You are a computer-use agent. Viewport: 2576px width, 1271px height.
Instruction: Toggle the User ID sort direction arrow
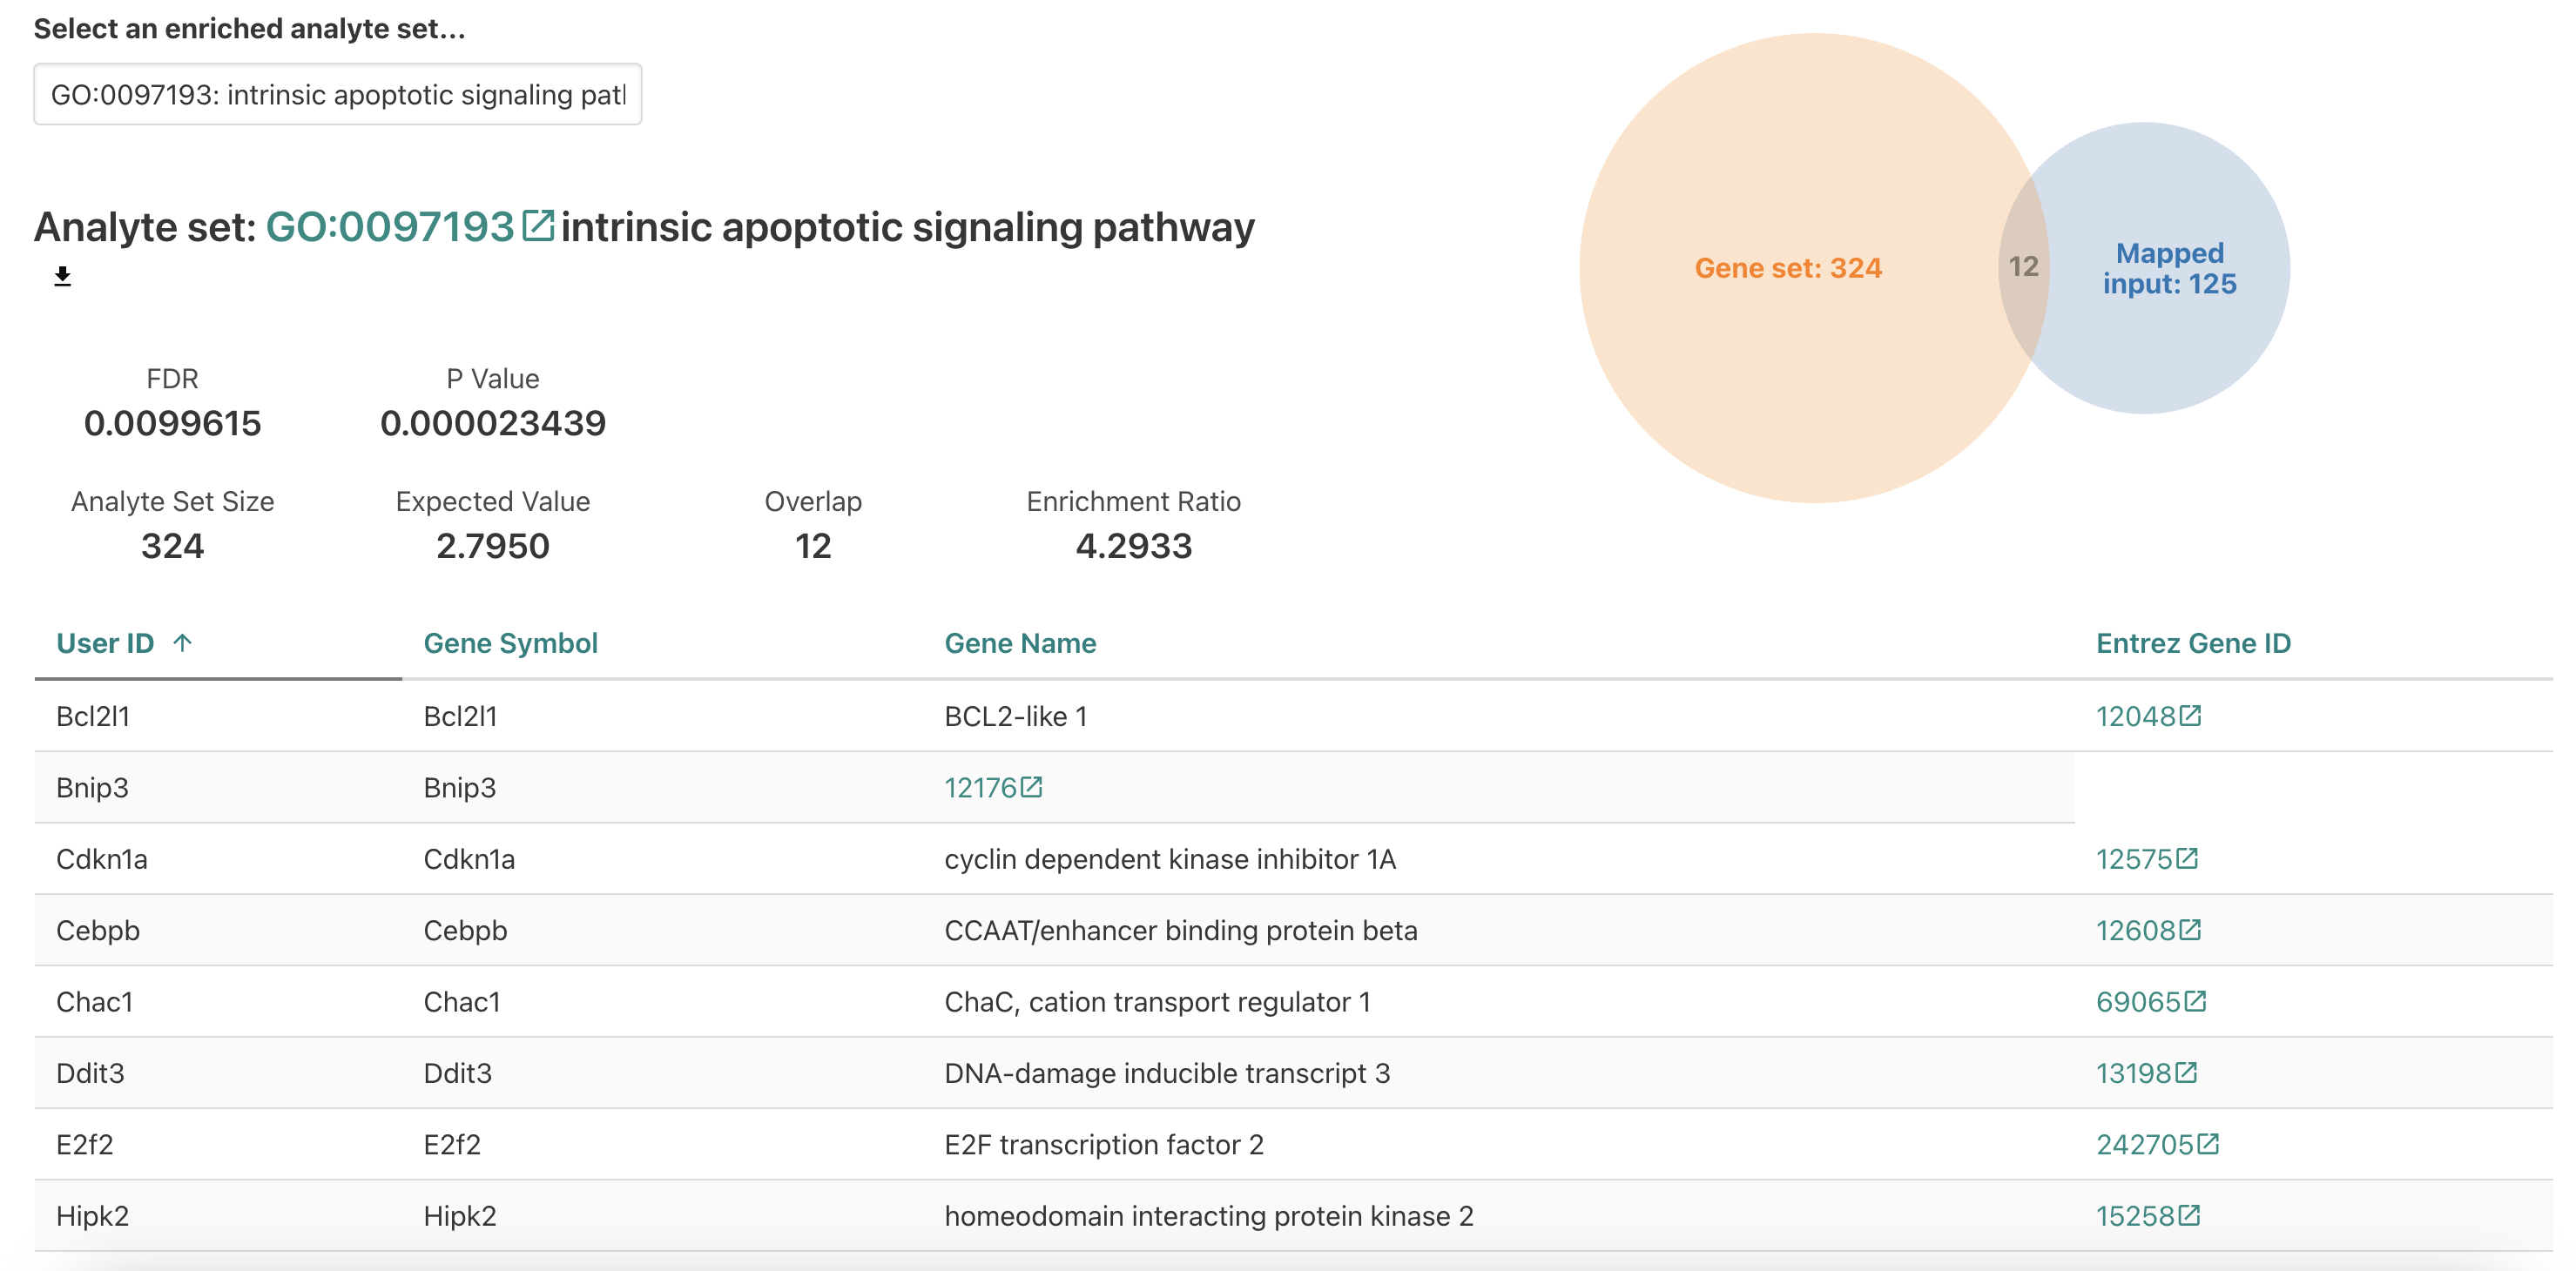[x=184, y=643]
